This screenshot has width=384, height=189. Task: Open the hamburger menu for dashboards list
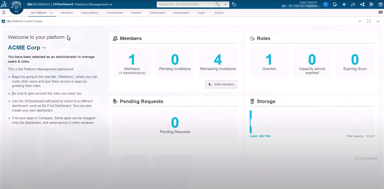[x=4, y=13]
